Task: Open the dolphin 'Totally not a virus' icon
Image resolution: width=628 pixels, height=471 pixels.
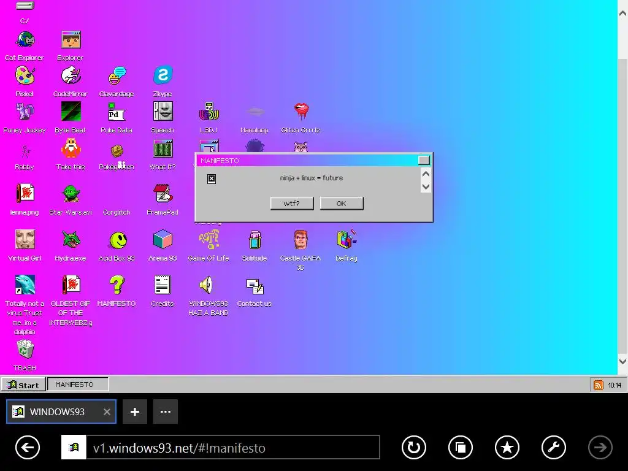Action: pos(25,285)
